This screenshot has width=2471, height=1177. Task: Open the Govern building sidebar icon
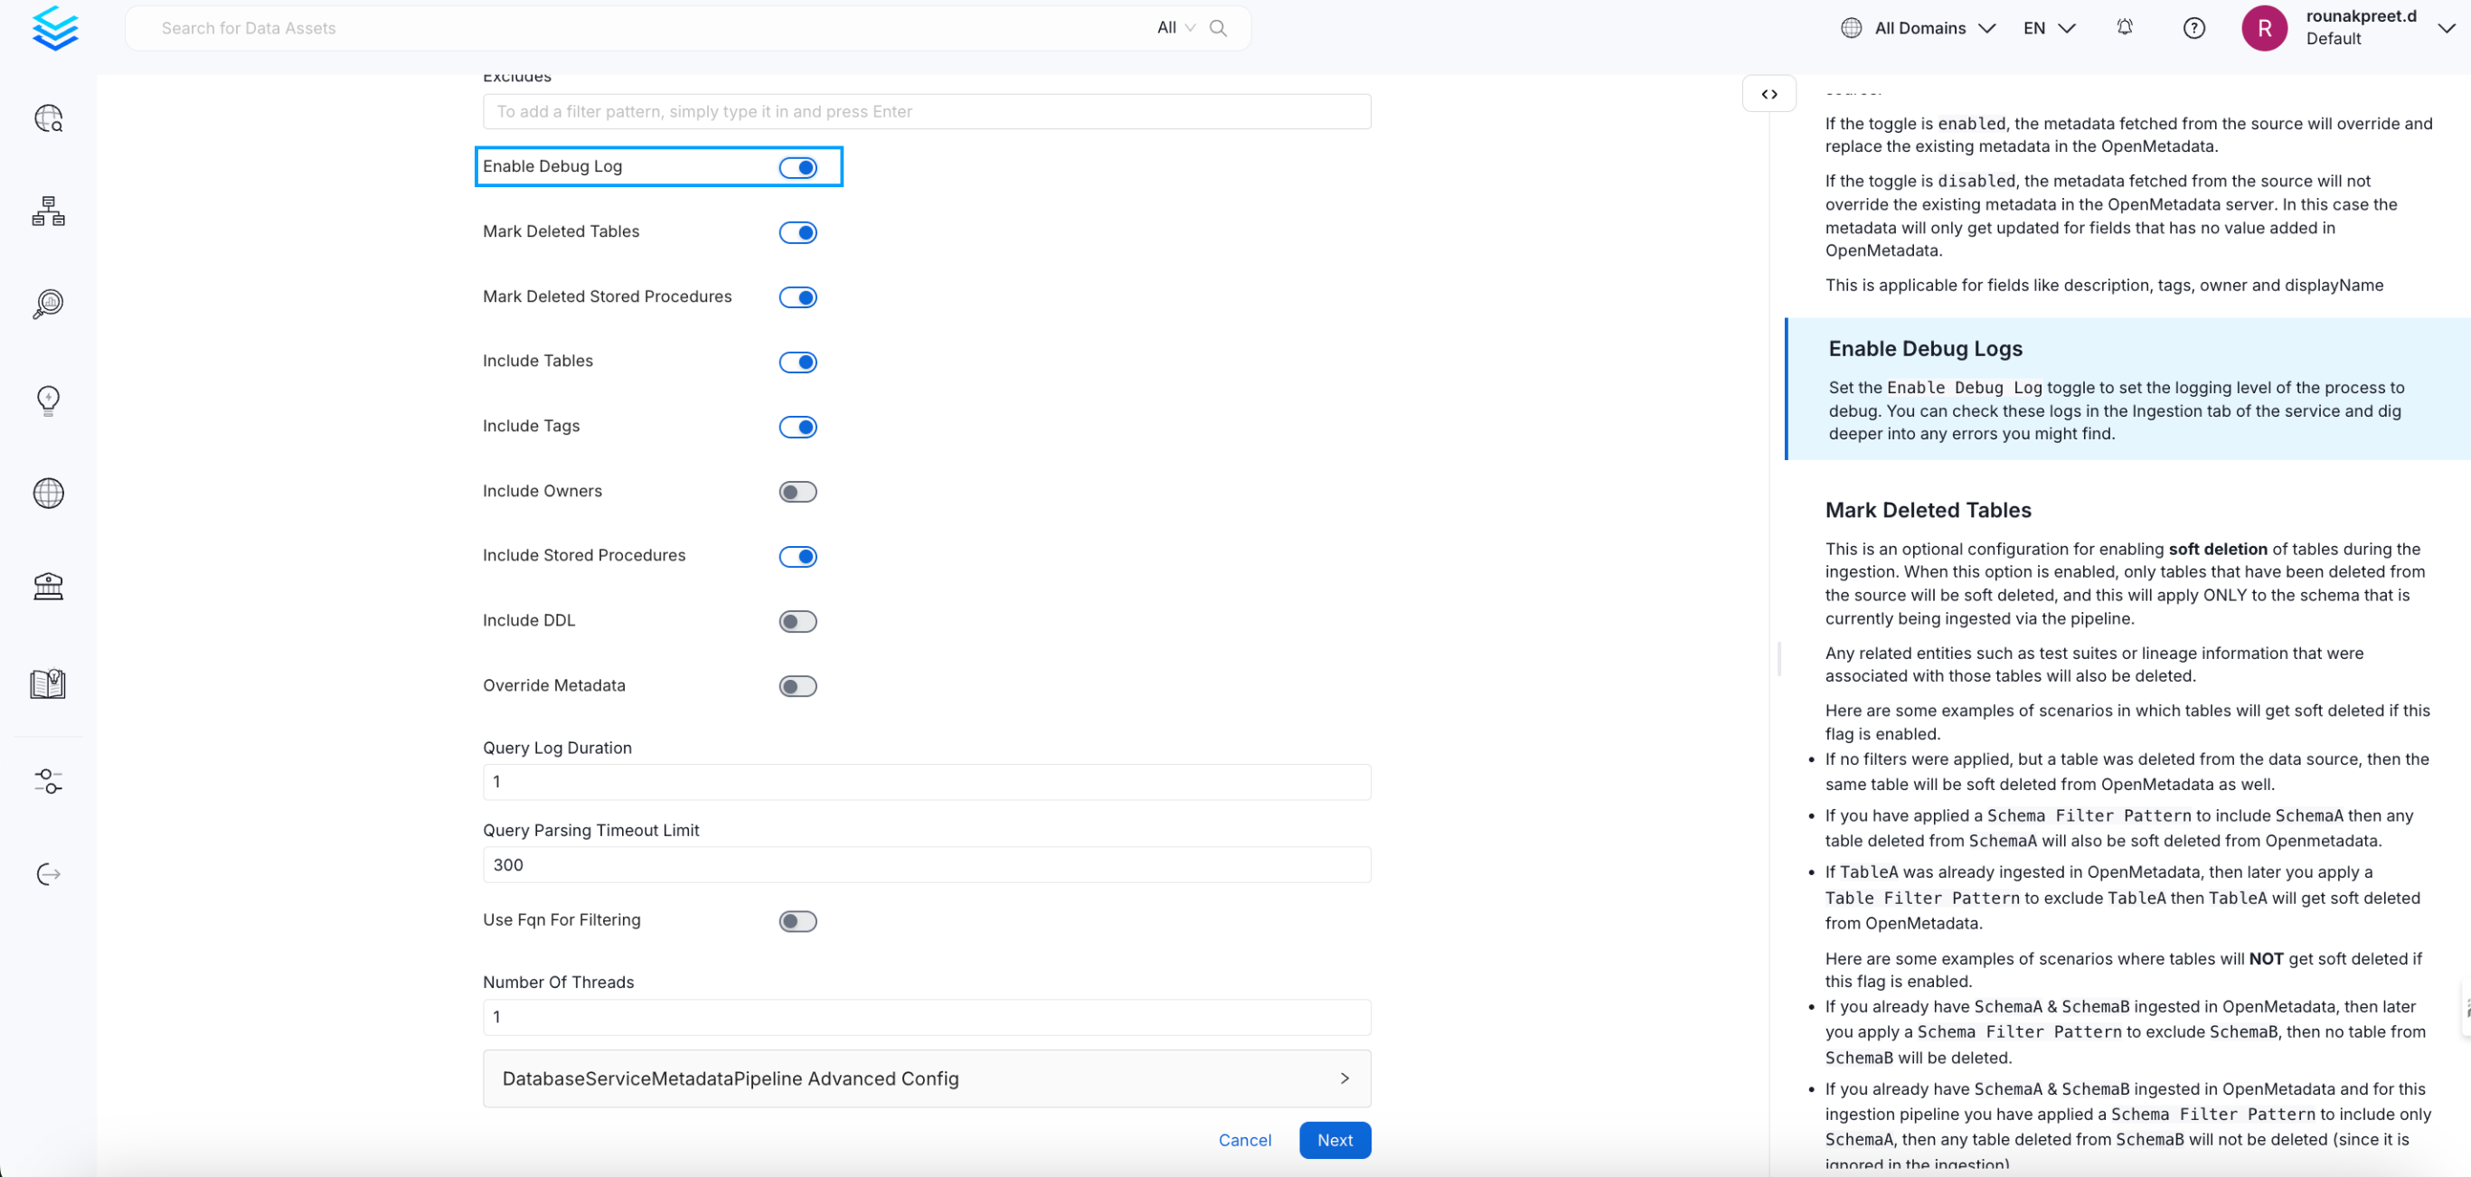point(48,586)
